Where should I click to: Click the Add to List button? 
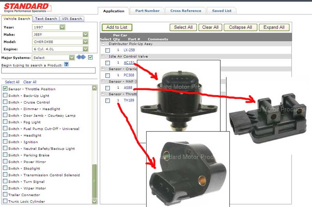(x=117, y=27)
